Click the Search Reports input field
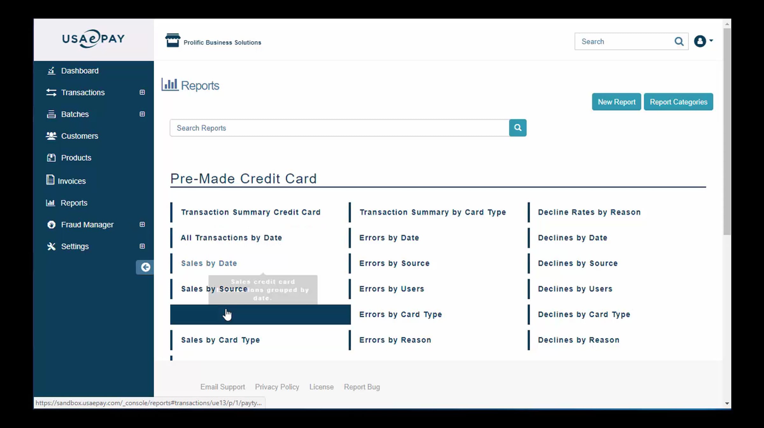Image resolution: width=764 pixels, height=428 pixels. (339, 128)
